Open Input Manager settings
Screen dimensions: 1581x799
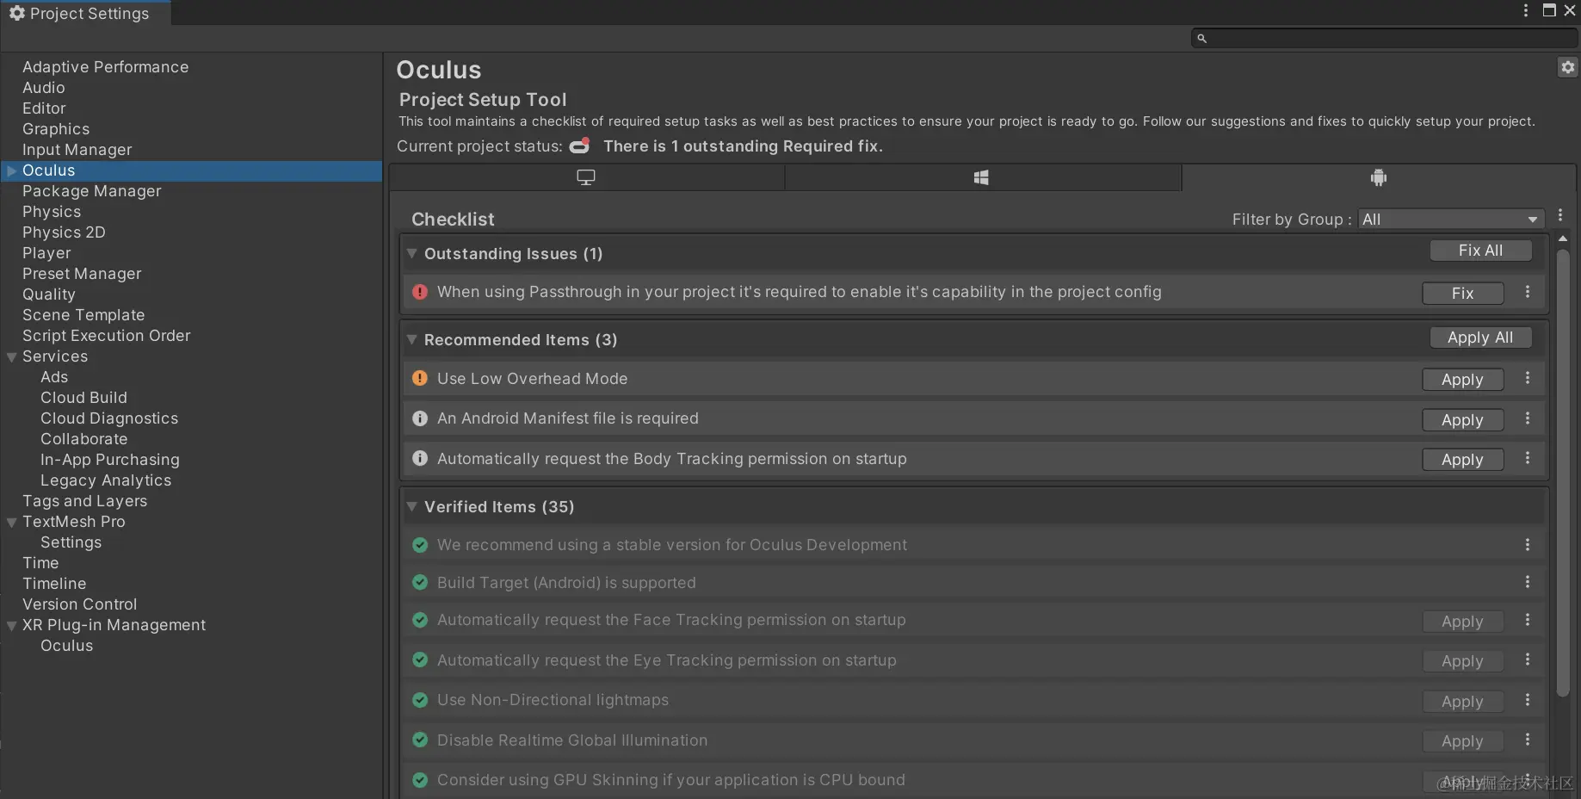[x=77, y=150]
